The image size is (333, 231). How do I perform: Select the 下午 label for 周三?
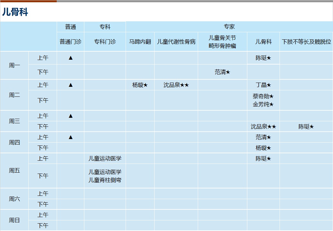[43, 126]
